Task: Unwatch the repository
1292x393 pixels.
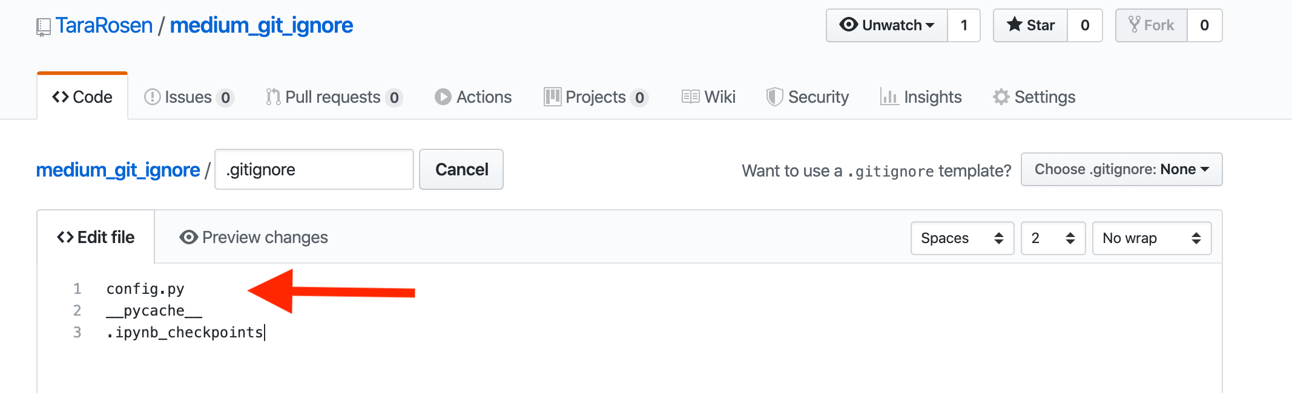Action: (x=886, y=25)
